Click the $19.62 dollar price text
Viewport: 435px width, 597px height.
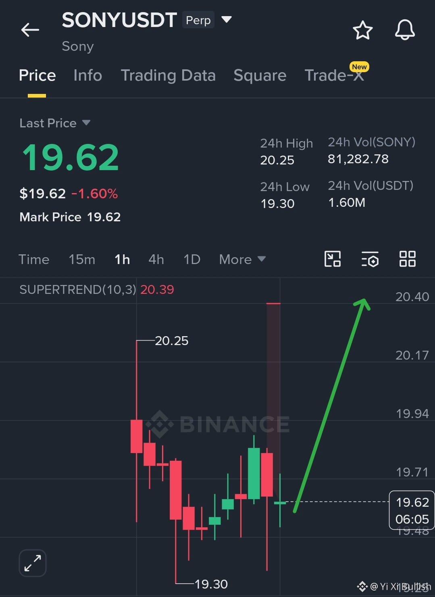tap(42, 193)
